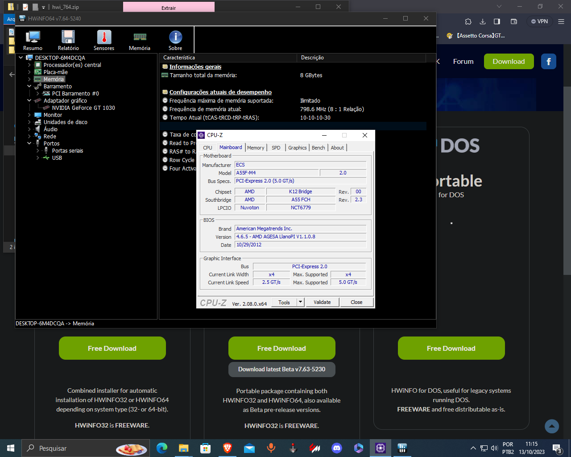Open Microsoft Edge from taskbar

coord(162,448)
